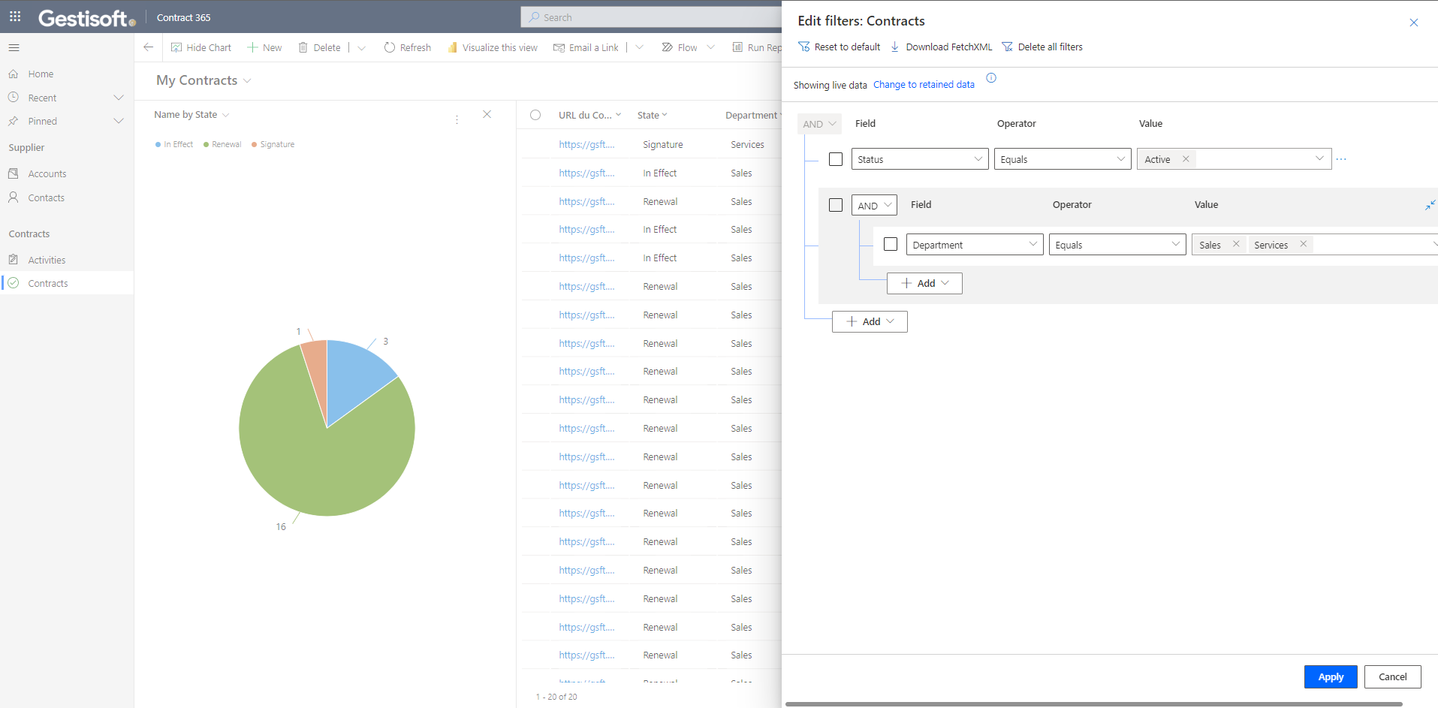1438x708 pixels.
Task: Remove the Services value tag
Action: tap(1304, 244)
